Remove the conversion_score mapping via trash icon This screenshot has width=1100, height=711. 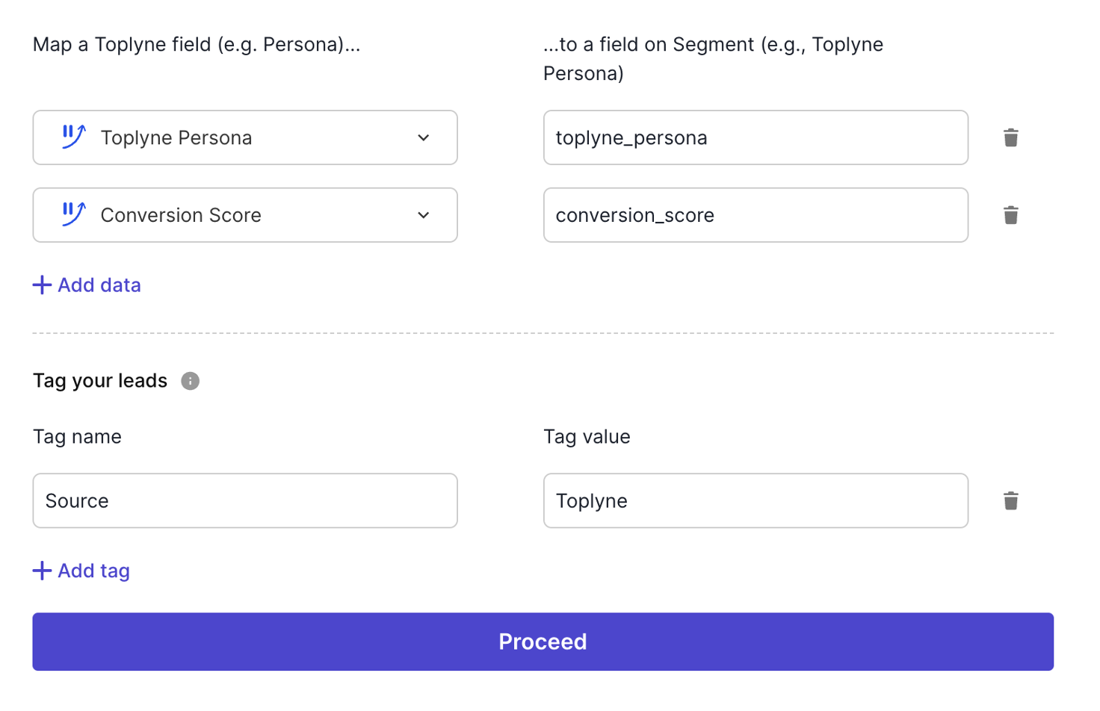1010,215
